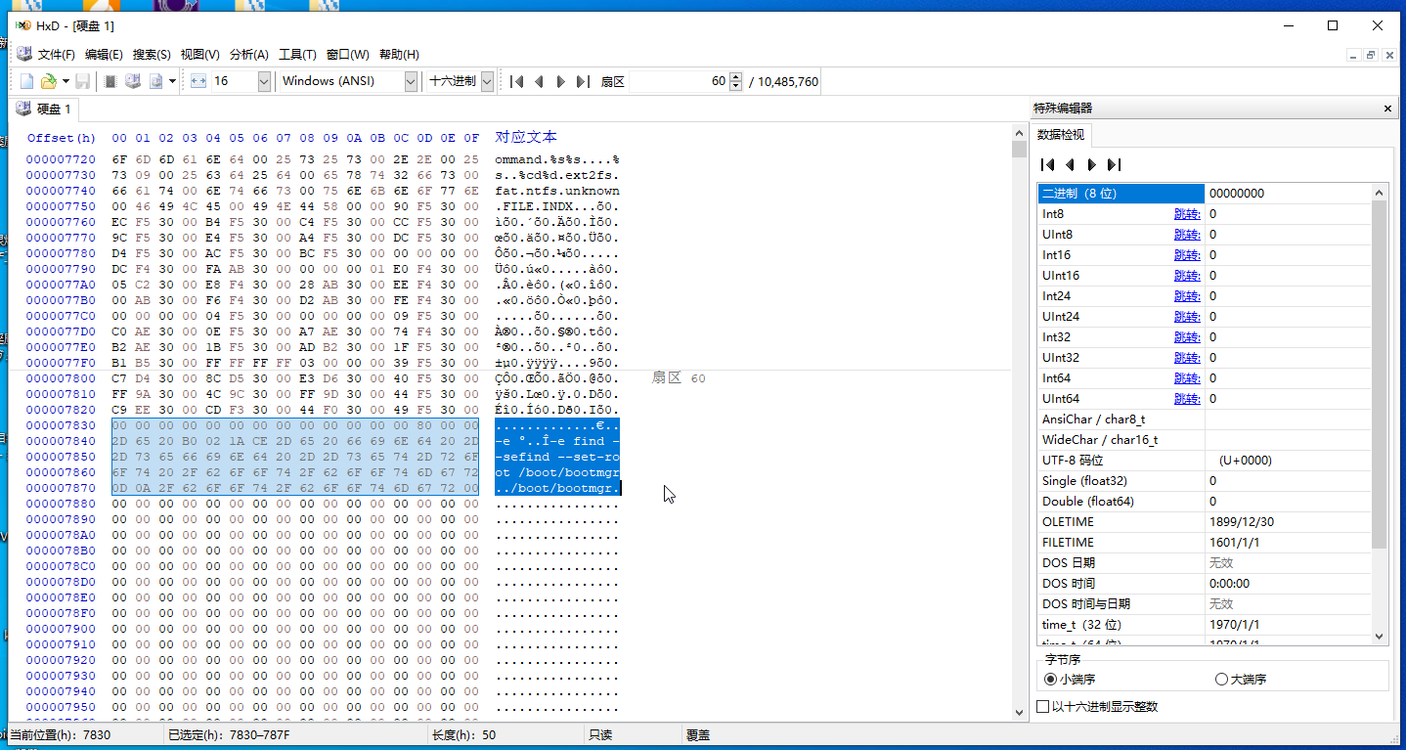Jump to first sector in toolbar
This screenshot has height=750, width=1406.
point(516,81)
